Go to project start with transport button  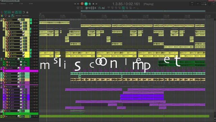[75, 4]
